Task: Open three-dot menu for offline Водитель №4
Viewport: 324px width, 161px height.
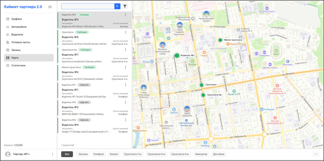Action: [x=126, y=120]
